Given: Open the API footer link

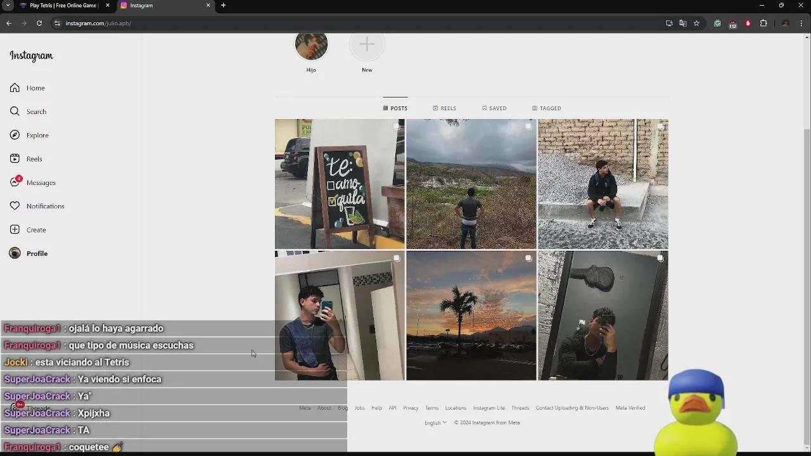Looking at the screenshot, I should [x=392, y=408].
